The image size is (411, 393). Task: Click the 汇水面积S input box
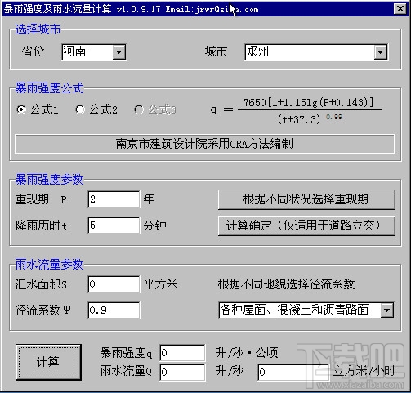pos(114,284)
